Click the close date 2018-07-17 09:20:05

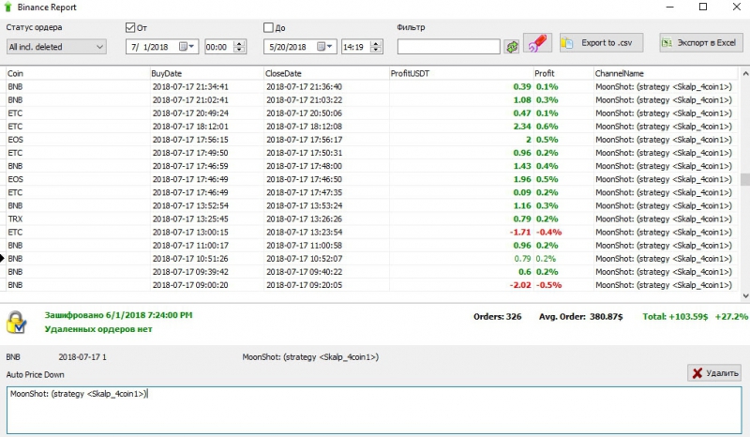tap(305, 285)
